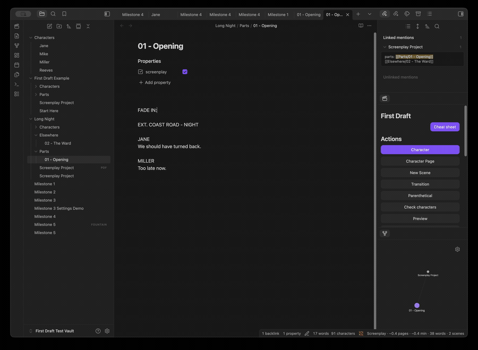Collapse all folders icon in explorer
The image size is (478, 350).
coord(88,26)
